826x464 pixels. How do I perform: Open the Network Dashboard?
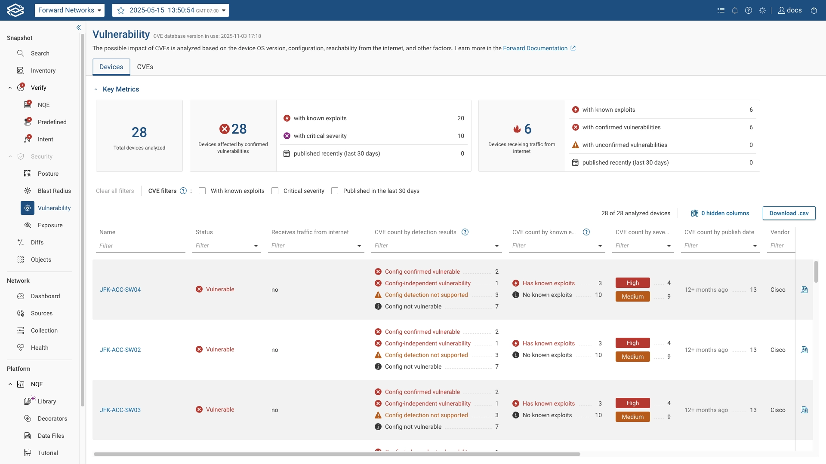pyautogui.click(x=45, y=296)
